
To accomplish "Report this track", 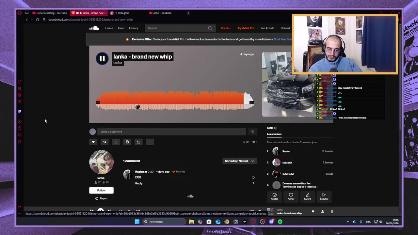I will point(101,198).
